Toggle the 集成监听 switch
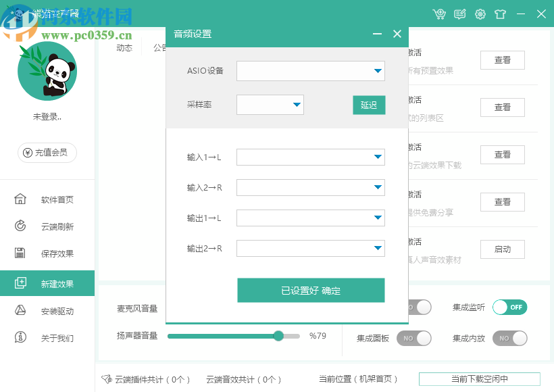Screen dimensions: 554x392 point(509,308)
